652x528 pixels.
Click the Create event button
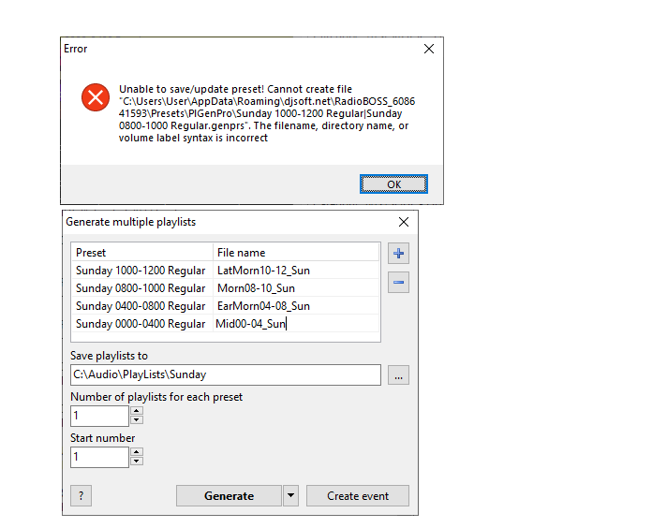click(357, 496)
